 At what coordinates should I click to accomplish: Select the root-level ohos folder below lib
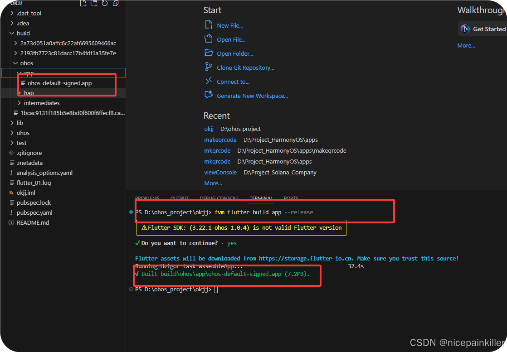click(23, 133)
